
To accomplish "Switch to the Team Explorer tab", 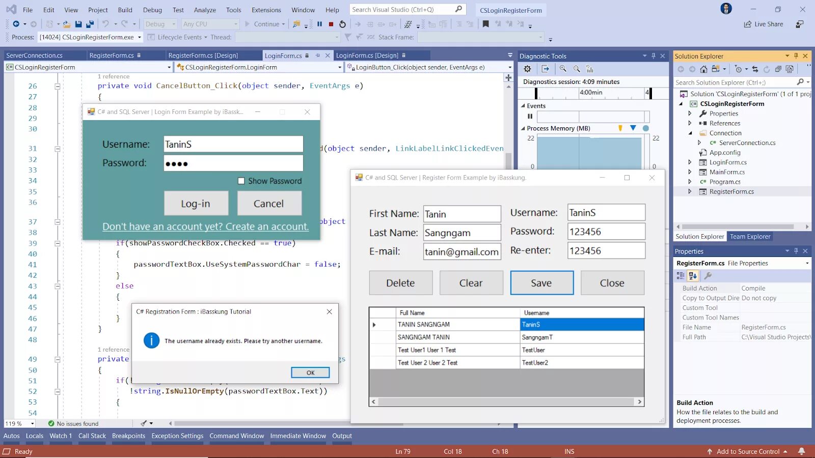I will (750, 237).
